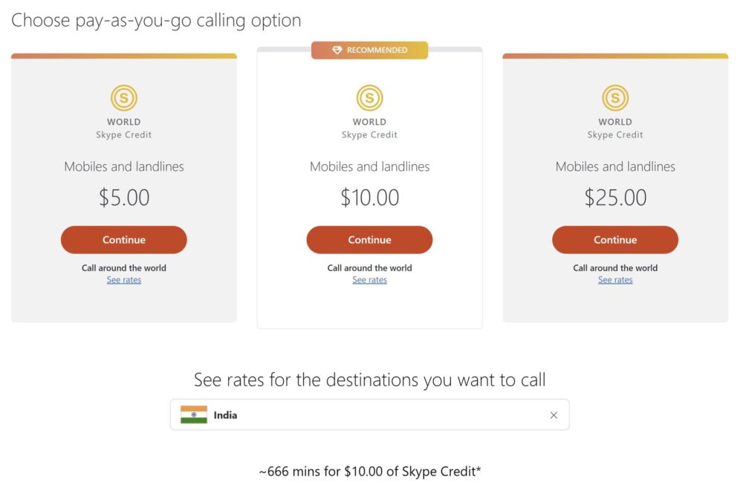
Task: See rates for the $25.00 plan
Action: 615,280
